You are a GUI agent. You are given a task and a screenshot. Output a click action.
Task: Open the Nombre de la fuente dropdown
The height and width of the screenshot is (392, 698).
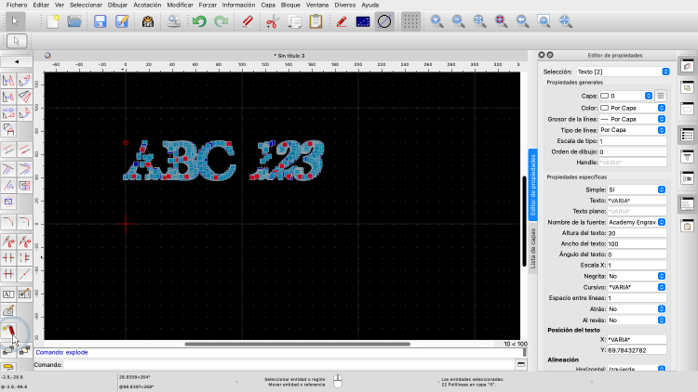637,222
